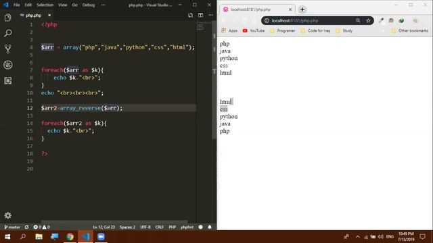Click the opening <?php tag on line 1
Image resolution: width=433 pixels, height=243 pixels.
tap(49, 24)
